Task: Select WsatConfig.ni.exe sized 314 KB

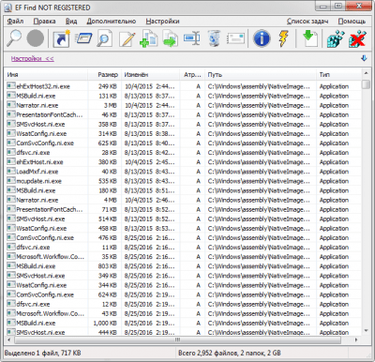Action: click(x=41, y=134)
